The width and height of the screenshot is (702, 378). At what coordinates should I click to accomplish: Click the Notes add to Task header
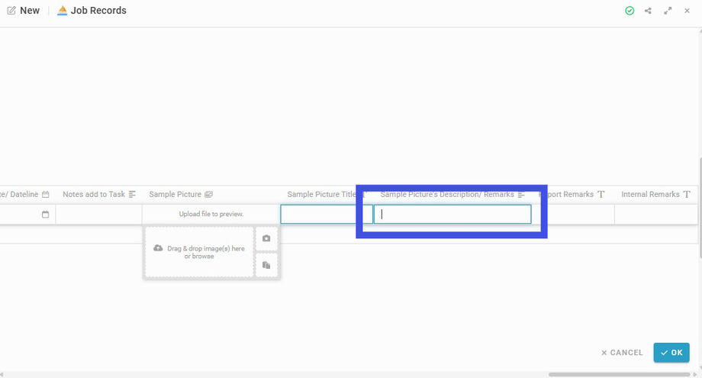tap(99, 195)
